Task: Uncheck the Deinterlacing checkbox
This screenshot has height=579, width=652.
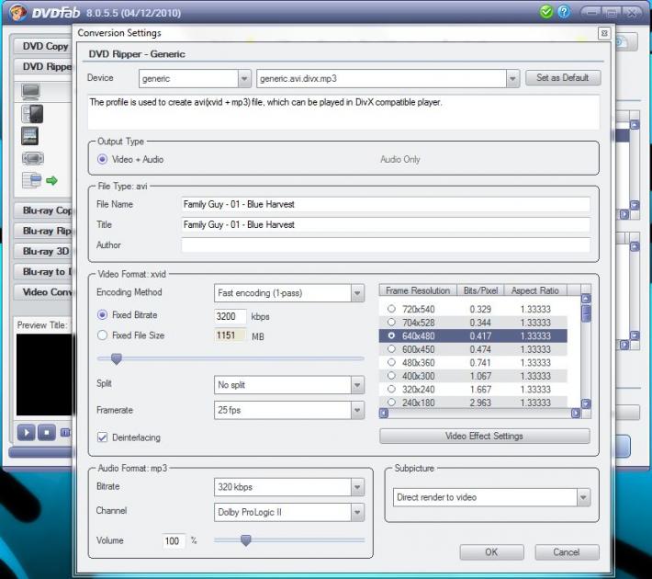Action: (103, 437)
